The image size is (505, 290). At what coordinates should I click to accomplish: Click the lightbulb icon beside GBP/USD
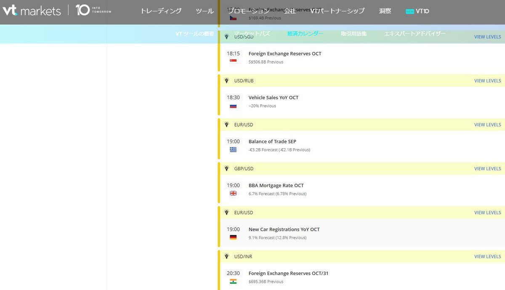click(x=227, y=169)
